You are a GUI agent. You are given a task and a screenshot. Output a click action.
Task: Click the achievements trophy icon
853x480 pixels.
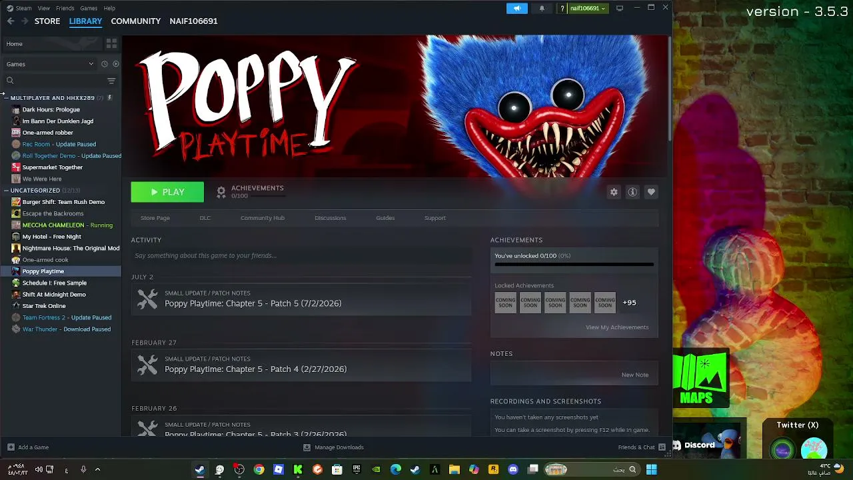point(221,192)
